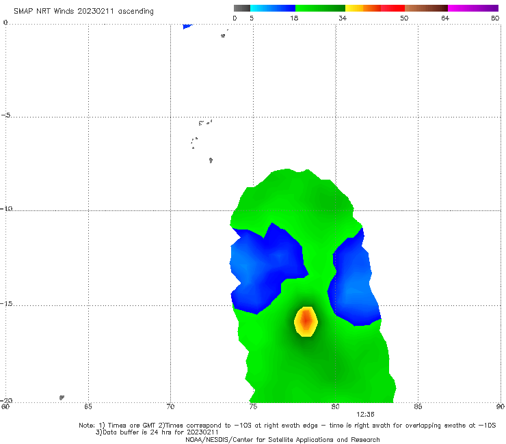Click the orange-red high wind core
The height and width of the screenshot is (444, 506).
[306, 322]
